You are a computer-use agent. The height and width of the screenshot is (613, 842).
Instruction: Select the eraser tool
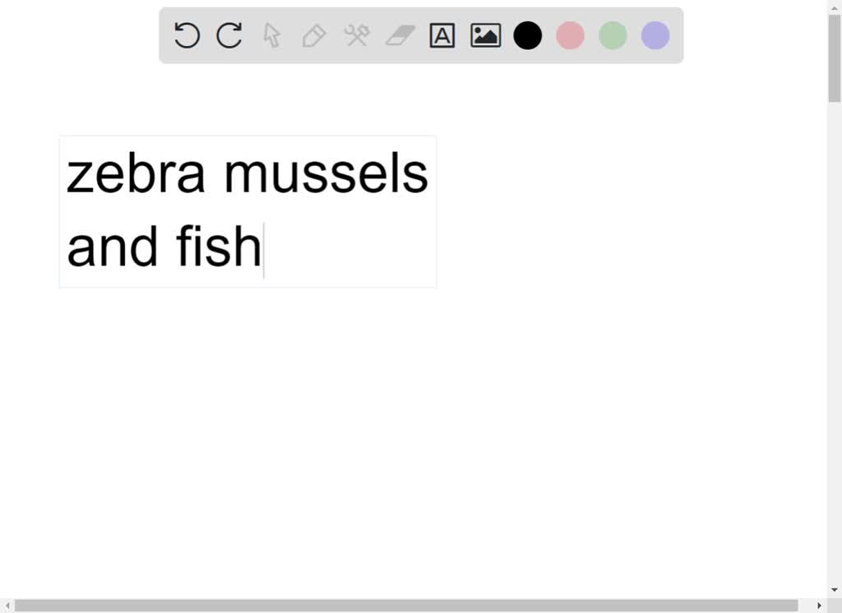click(400, 35)
